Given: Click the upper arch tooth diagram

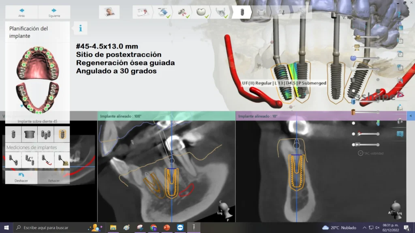Looking at the screenshot, I should pos(38,63).
